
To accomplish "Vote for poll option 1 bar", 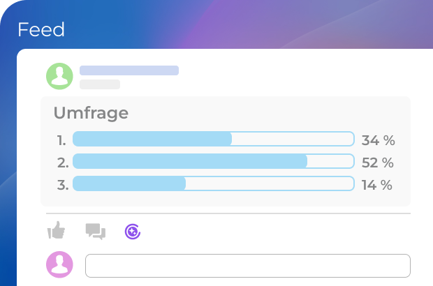I will click(213, 140).
